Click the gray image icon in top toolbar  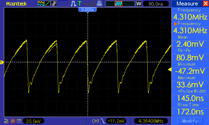pos(54,4)
